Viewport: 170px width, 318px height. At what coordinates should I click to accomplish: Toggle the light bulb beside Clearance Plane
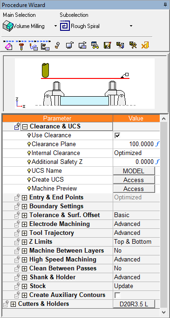[29, 144]
